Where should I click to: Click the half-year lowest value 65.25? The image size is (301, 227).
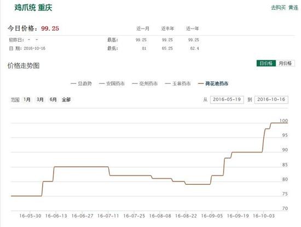coord(167,48)
